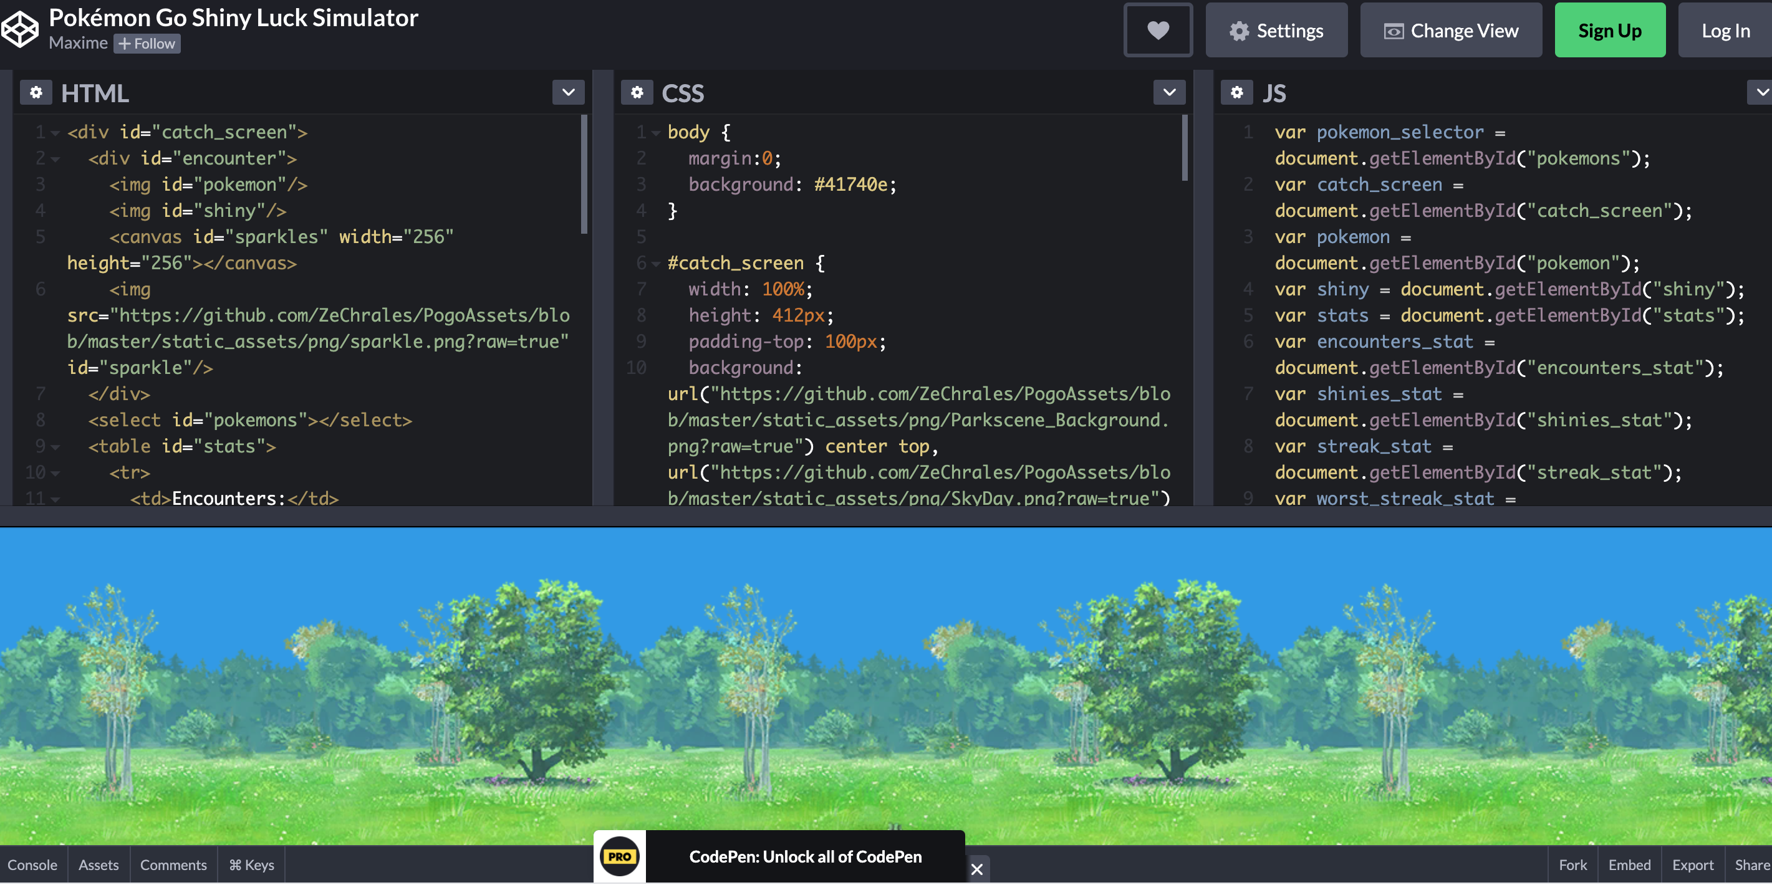This screenshot has height=885, width=1772.
Task: Fold the #catch_screen CSS rule
Action: 655,264
